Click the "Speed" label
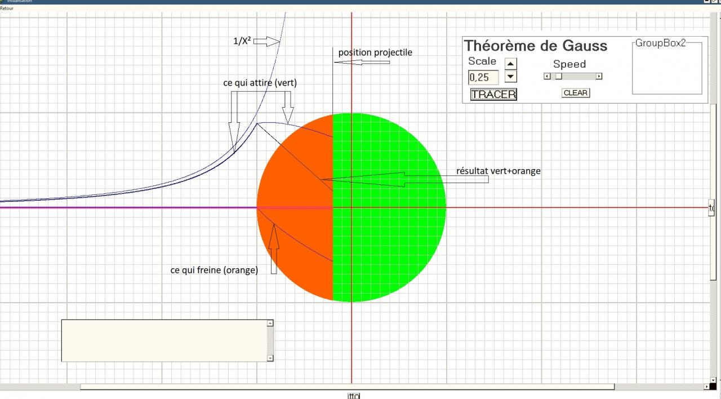Image resolution: width=721 pixels, height=399 pixels. click(569, 64)
